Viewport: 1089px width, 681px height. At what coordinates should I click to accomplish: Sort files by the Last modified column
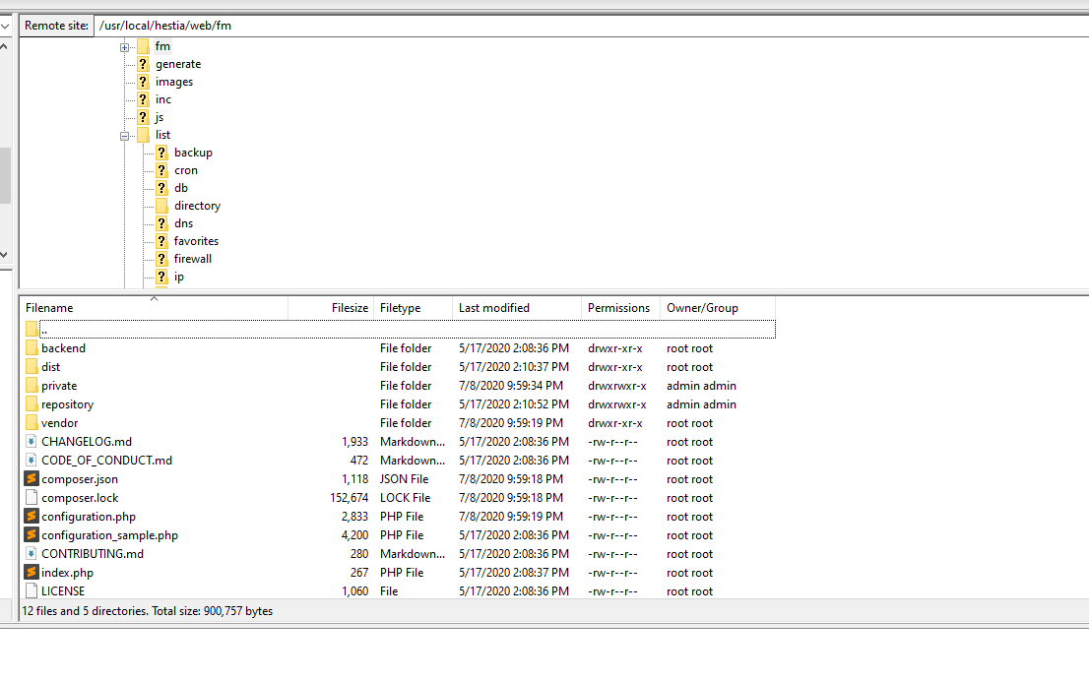click(495, 307)
